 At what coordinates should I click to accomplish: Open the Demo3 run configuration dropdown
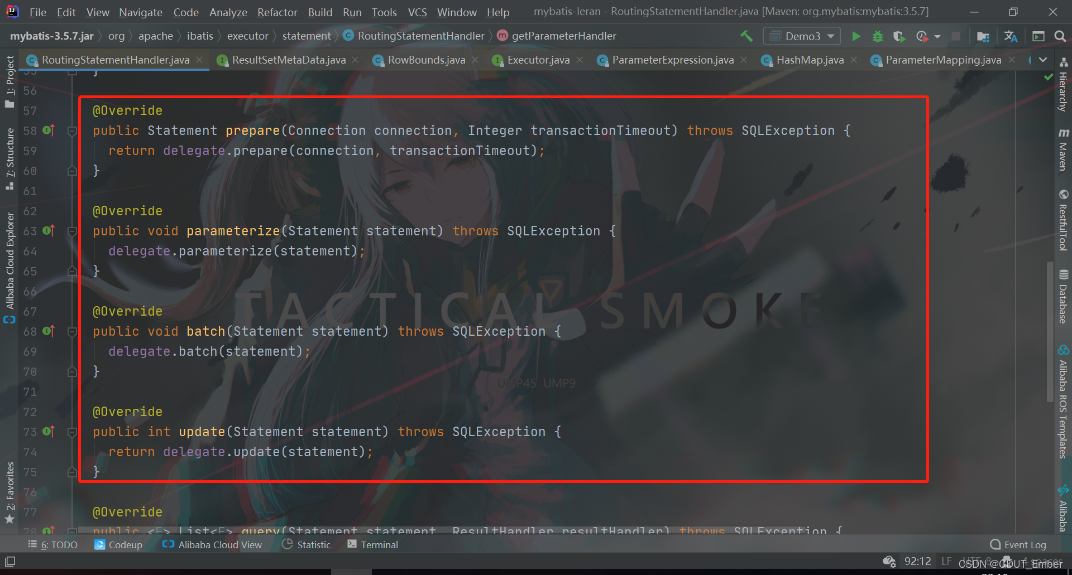click(802, 36)
